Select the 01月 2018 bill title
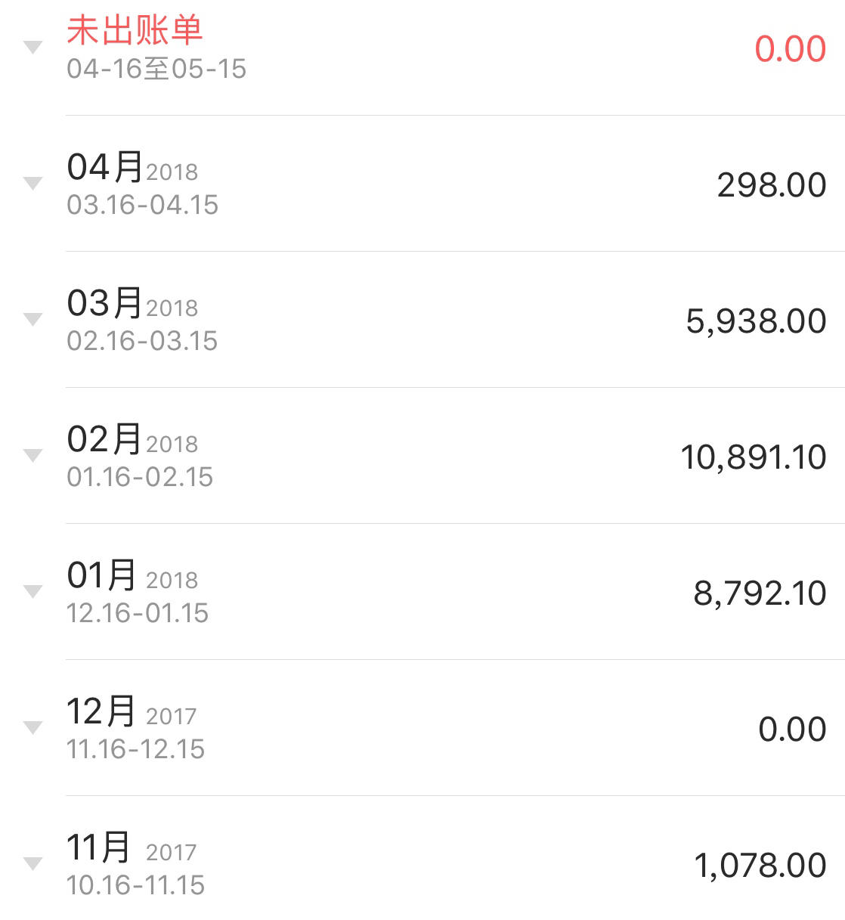The width and height of the screenshot is (845, 920). click(132, 575)
